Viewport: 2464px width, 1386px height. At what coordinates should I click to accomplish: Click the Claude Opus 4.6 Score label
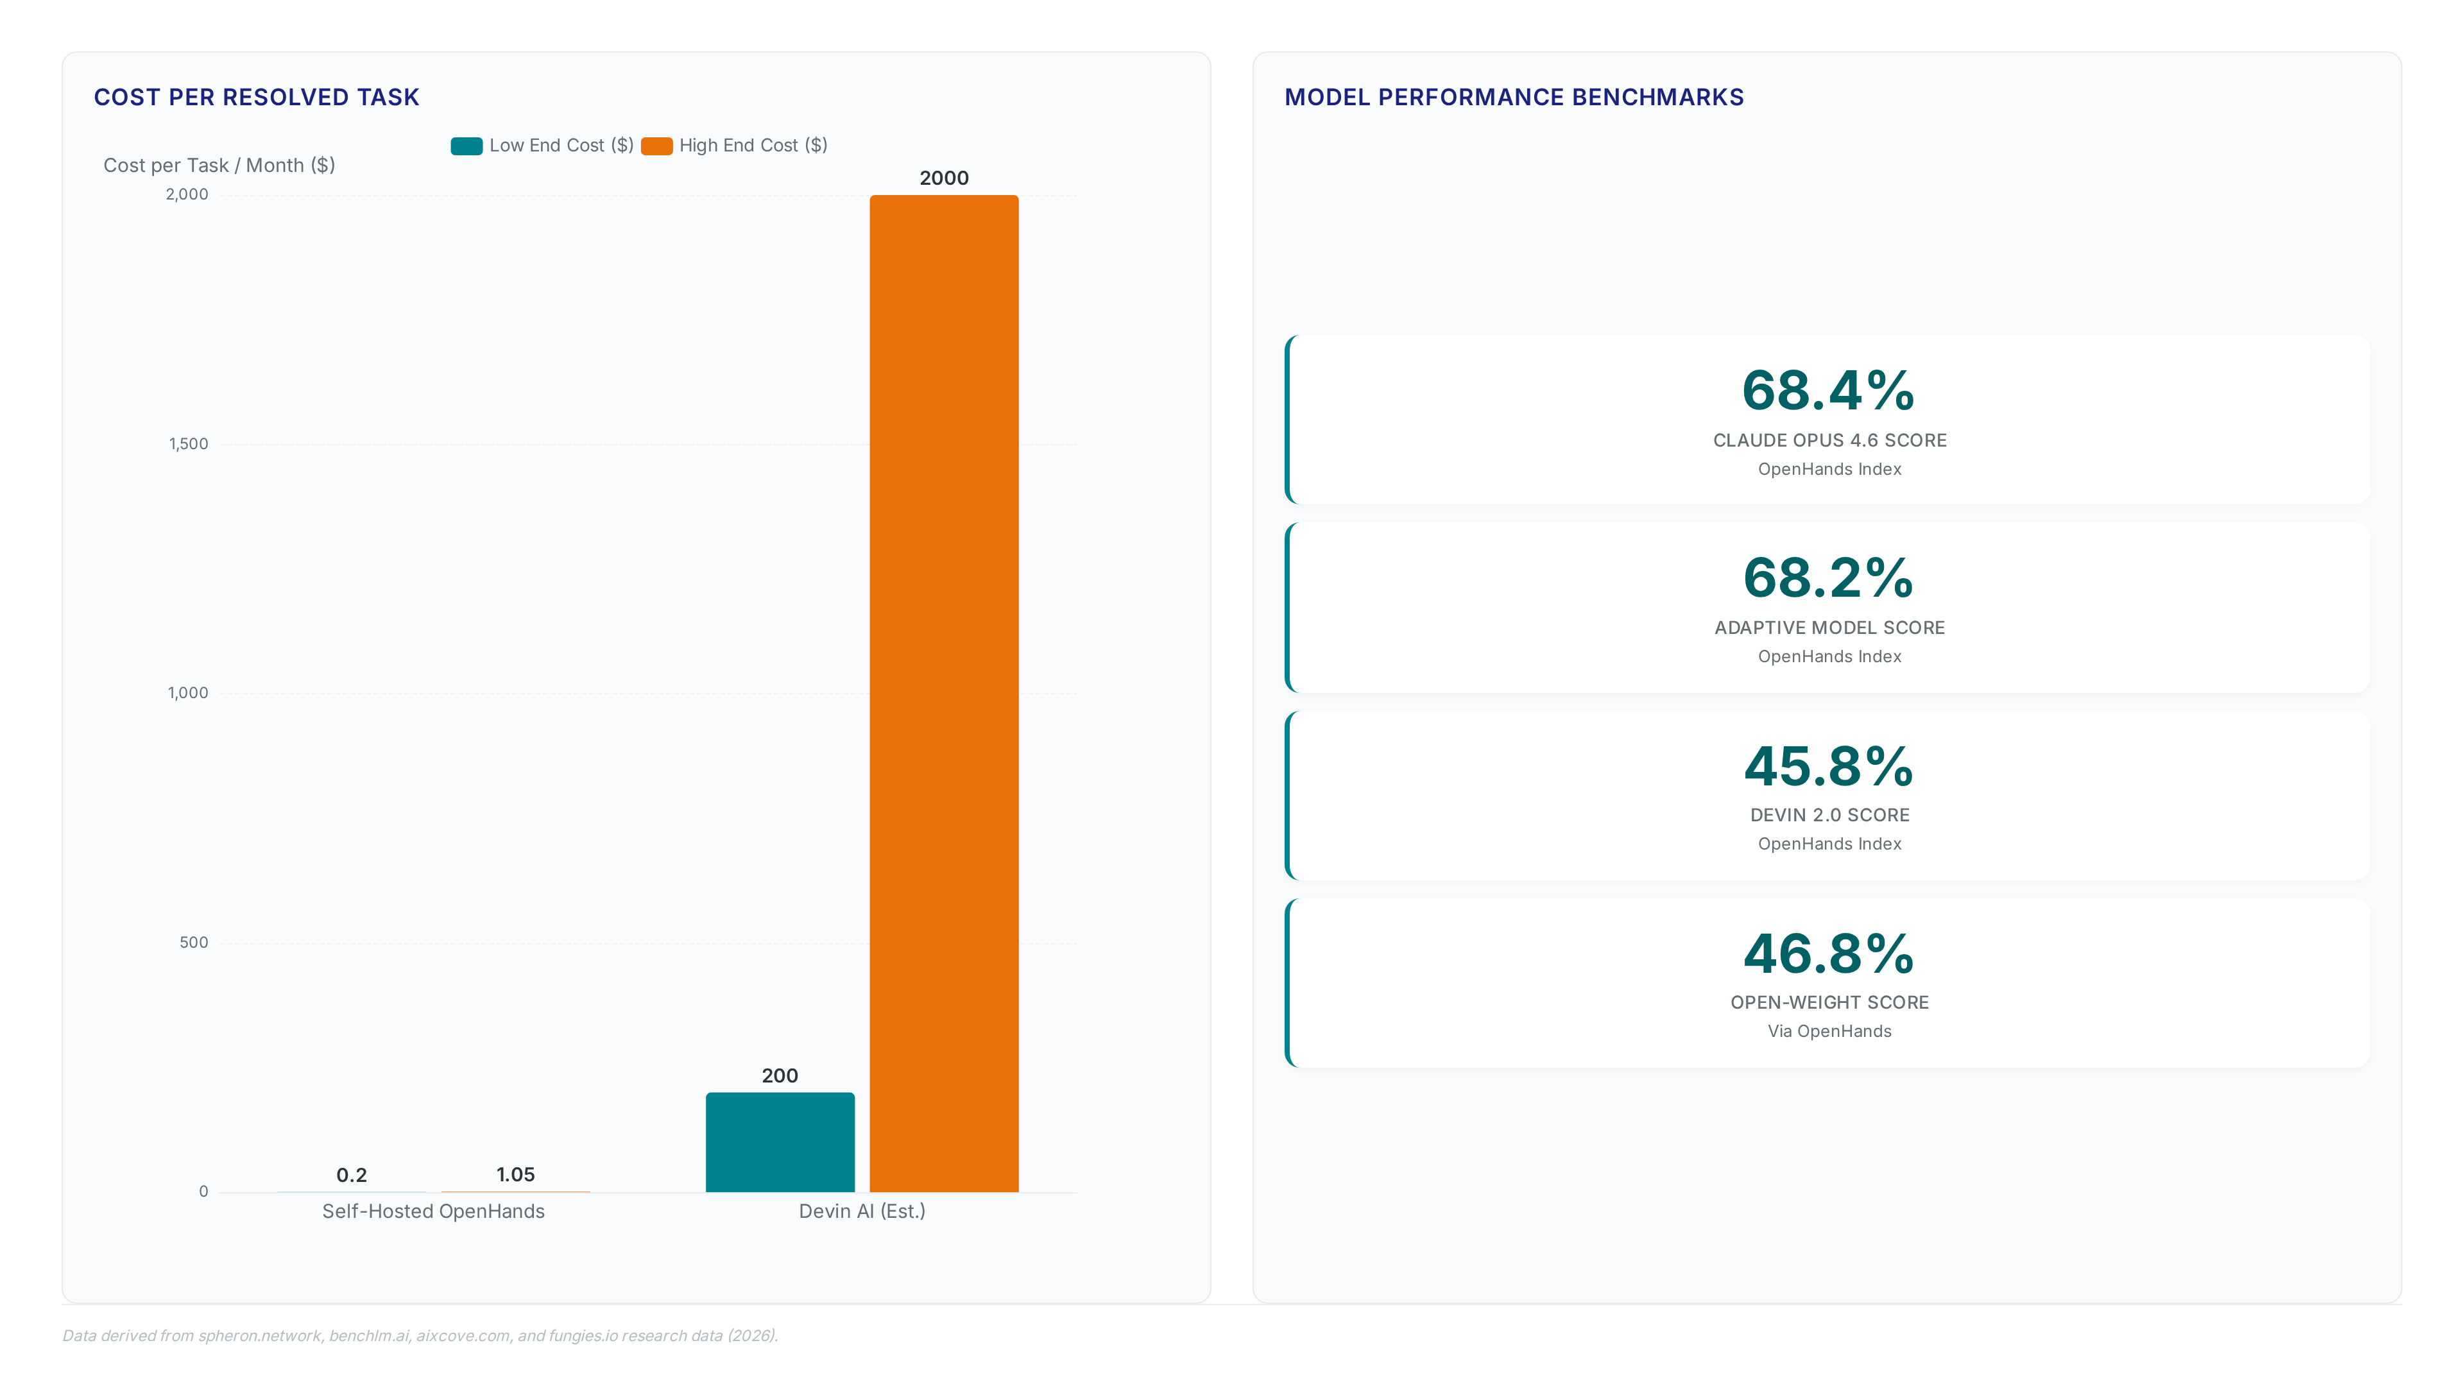point(1830,440)
